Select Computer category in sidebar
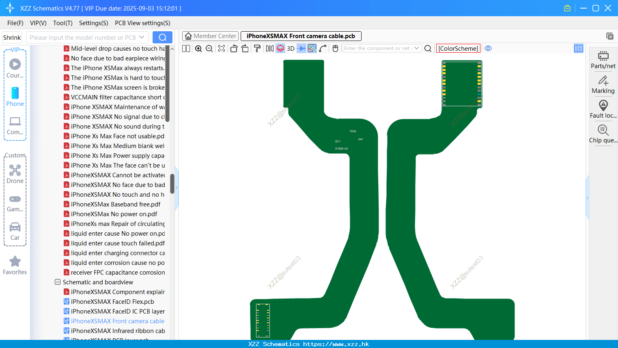This screenshot has width=618, height=348. pyautogui.click(x=15, y=126)
